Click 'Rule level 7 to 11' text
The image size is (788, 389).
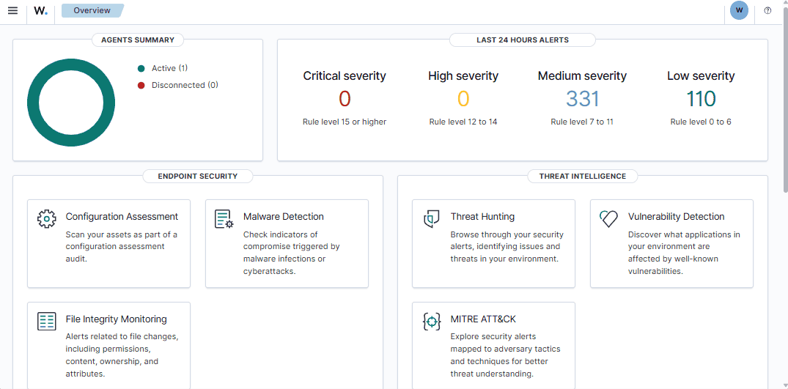point(582,122)
